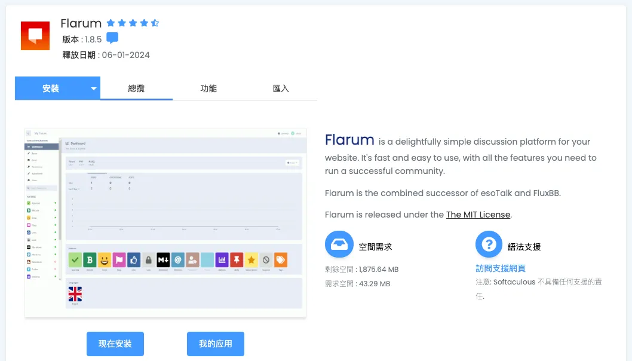This screenshot has height=361, width=632.
Task: Click the green B BBCode icon in screenshot
Action: click(x=90, y=260)
